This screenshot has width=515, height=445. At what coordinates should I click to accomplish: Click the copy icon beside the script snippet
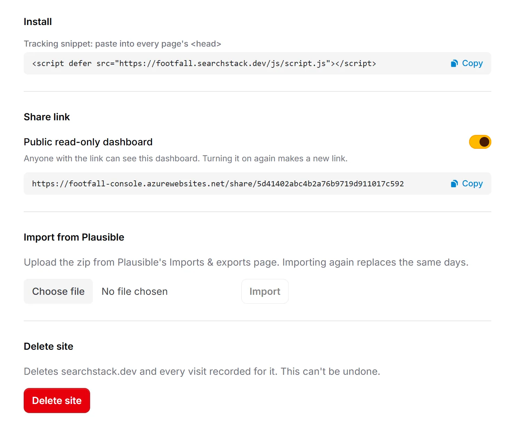pos(454,63)
